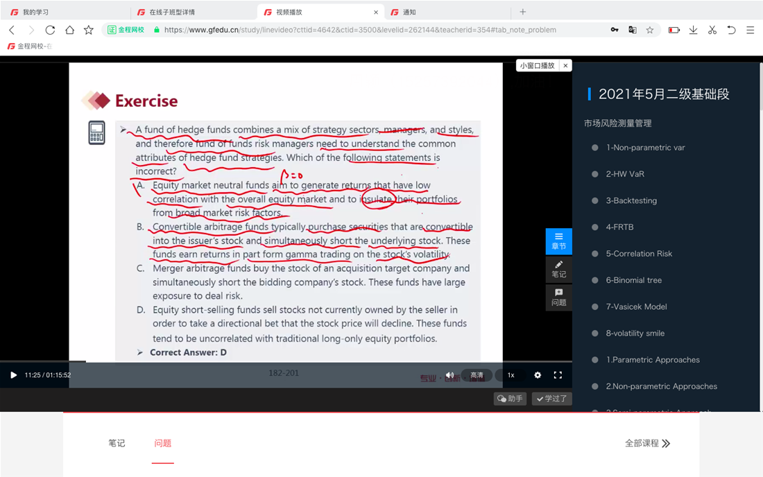Click the address bar URL field
This screenshot has width=763, height=477.
pos(360,30)
